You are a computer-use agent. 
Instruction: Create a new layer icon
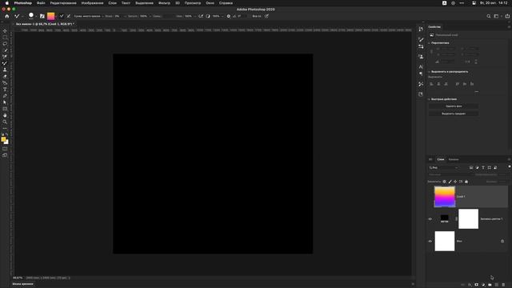pyautogui.click(x=497, y=285)
